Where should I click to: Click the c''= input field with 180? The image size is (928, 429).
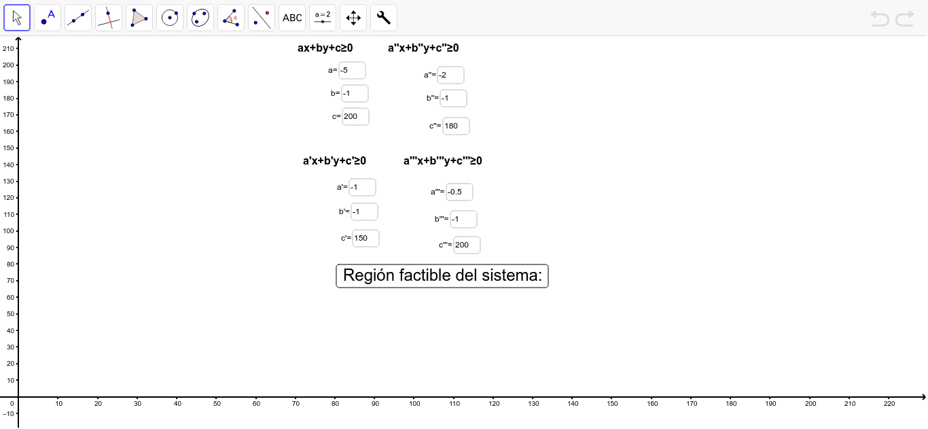[457, 126]
